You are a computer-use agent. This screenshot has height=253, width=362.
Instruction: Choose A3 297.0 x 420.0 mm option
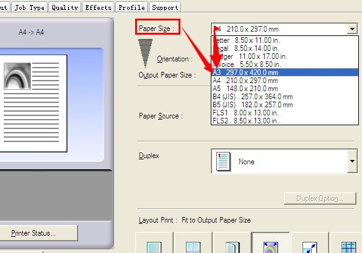285,73
